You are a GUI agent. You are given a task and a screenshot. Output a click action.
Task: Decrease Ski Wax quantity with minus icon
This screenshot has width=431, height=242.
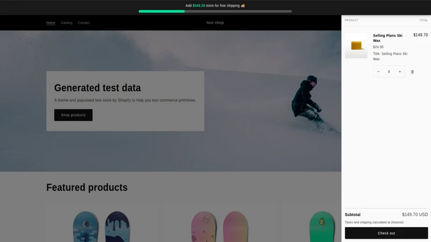coord(379,72)
